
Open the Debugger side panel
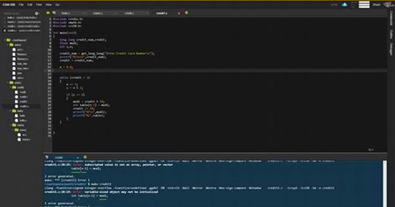click(x=391, y=49)
